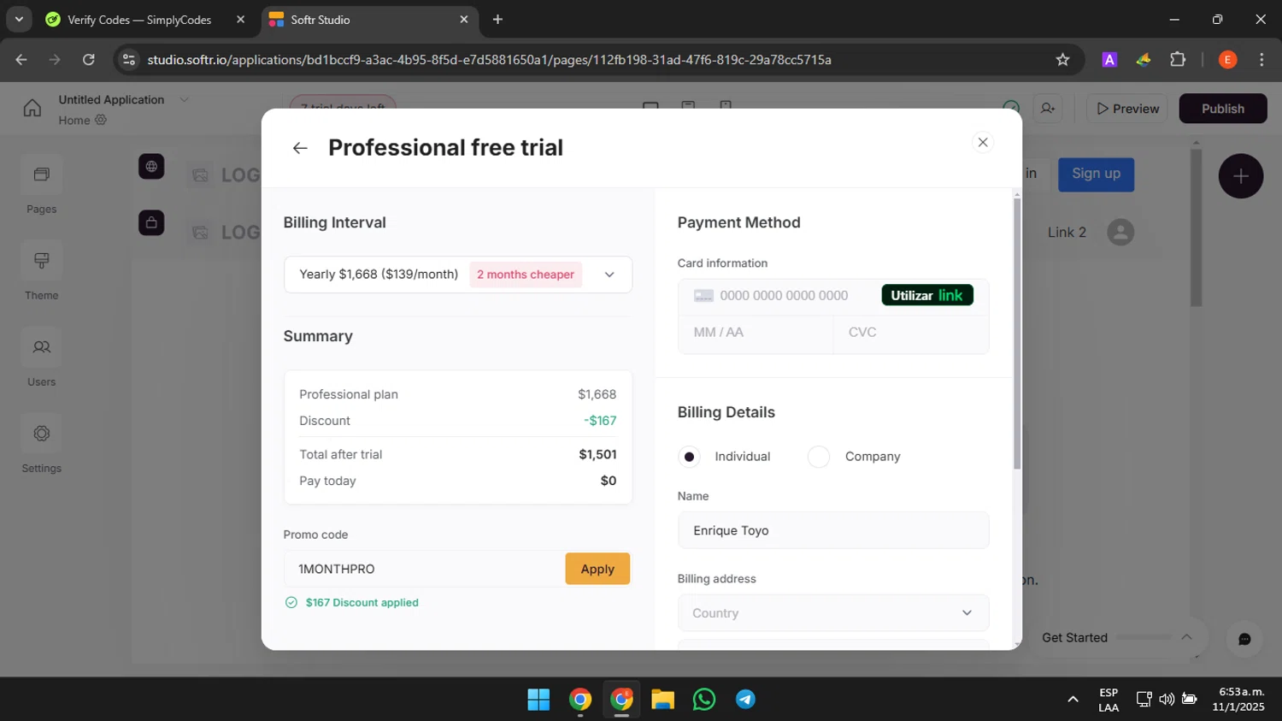This screenshot has height=721, width=1282.
Task: Open WhatsApp from the taskbar
Action: [x=704, y=700]
